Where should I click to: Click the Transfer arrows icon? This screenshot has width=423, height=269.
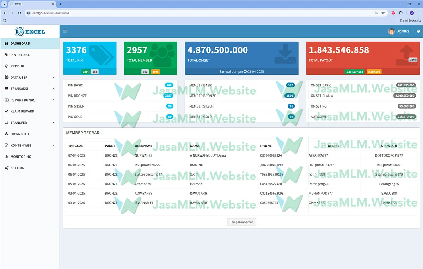[7, 123]
